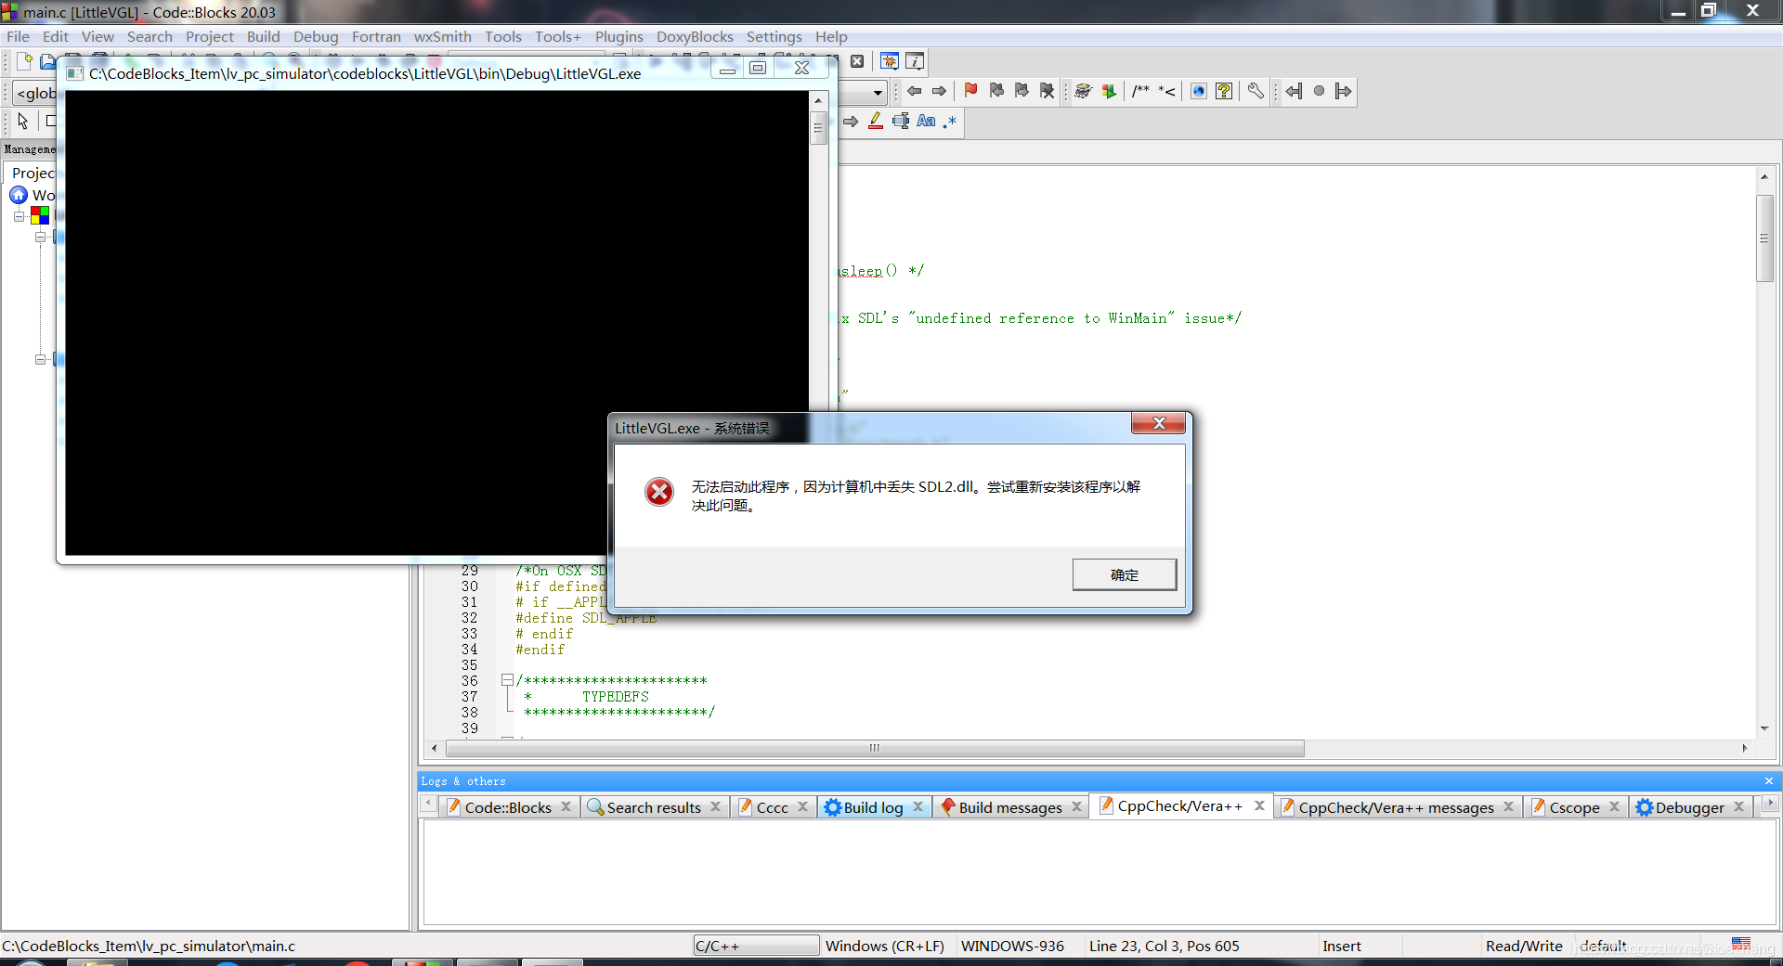Image resolution: width=1783 pixels, height=966 pixels.
Task: Select the arrow pointer tool icon
Action: pyautogui.click(x=23, y=121)
